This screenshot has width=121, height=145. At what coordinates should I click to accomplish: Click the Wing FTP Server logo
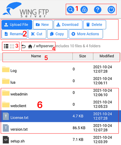(x=26, y=10)
